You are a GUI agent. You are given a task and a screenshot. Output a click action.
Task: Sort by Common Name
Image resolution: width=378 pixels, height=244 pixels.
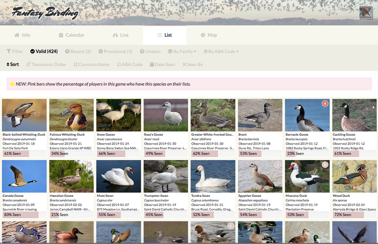pyautogui.click(x=91, y=65)
